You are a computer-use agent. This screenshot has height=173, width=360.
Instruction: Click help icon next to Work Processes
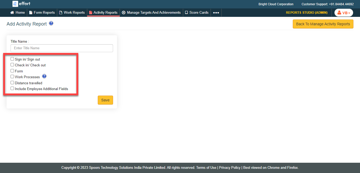point(44,76)
